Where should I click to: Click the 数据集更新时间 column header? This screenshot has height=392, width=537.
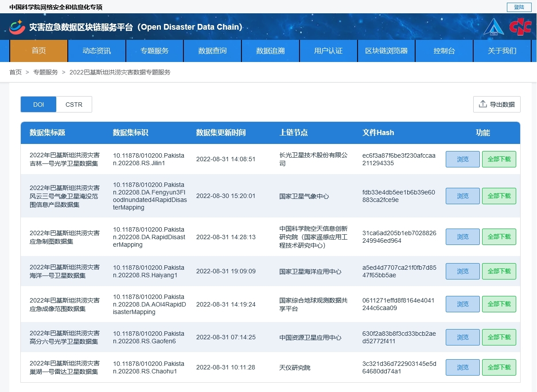[x=221, y=133]
